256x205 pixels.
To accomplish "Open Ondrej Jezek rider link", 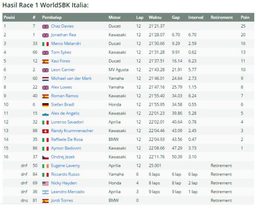I will click(x=63, y=157).
